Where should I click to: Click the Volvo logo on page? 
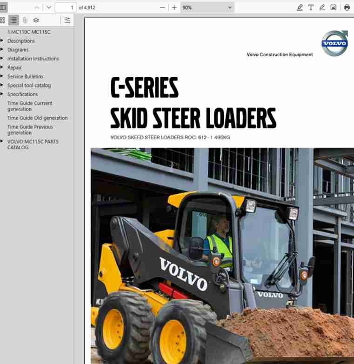(335, 43)
